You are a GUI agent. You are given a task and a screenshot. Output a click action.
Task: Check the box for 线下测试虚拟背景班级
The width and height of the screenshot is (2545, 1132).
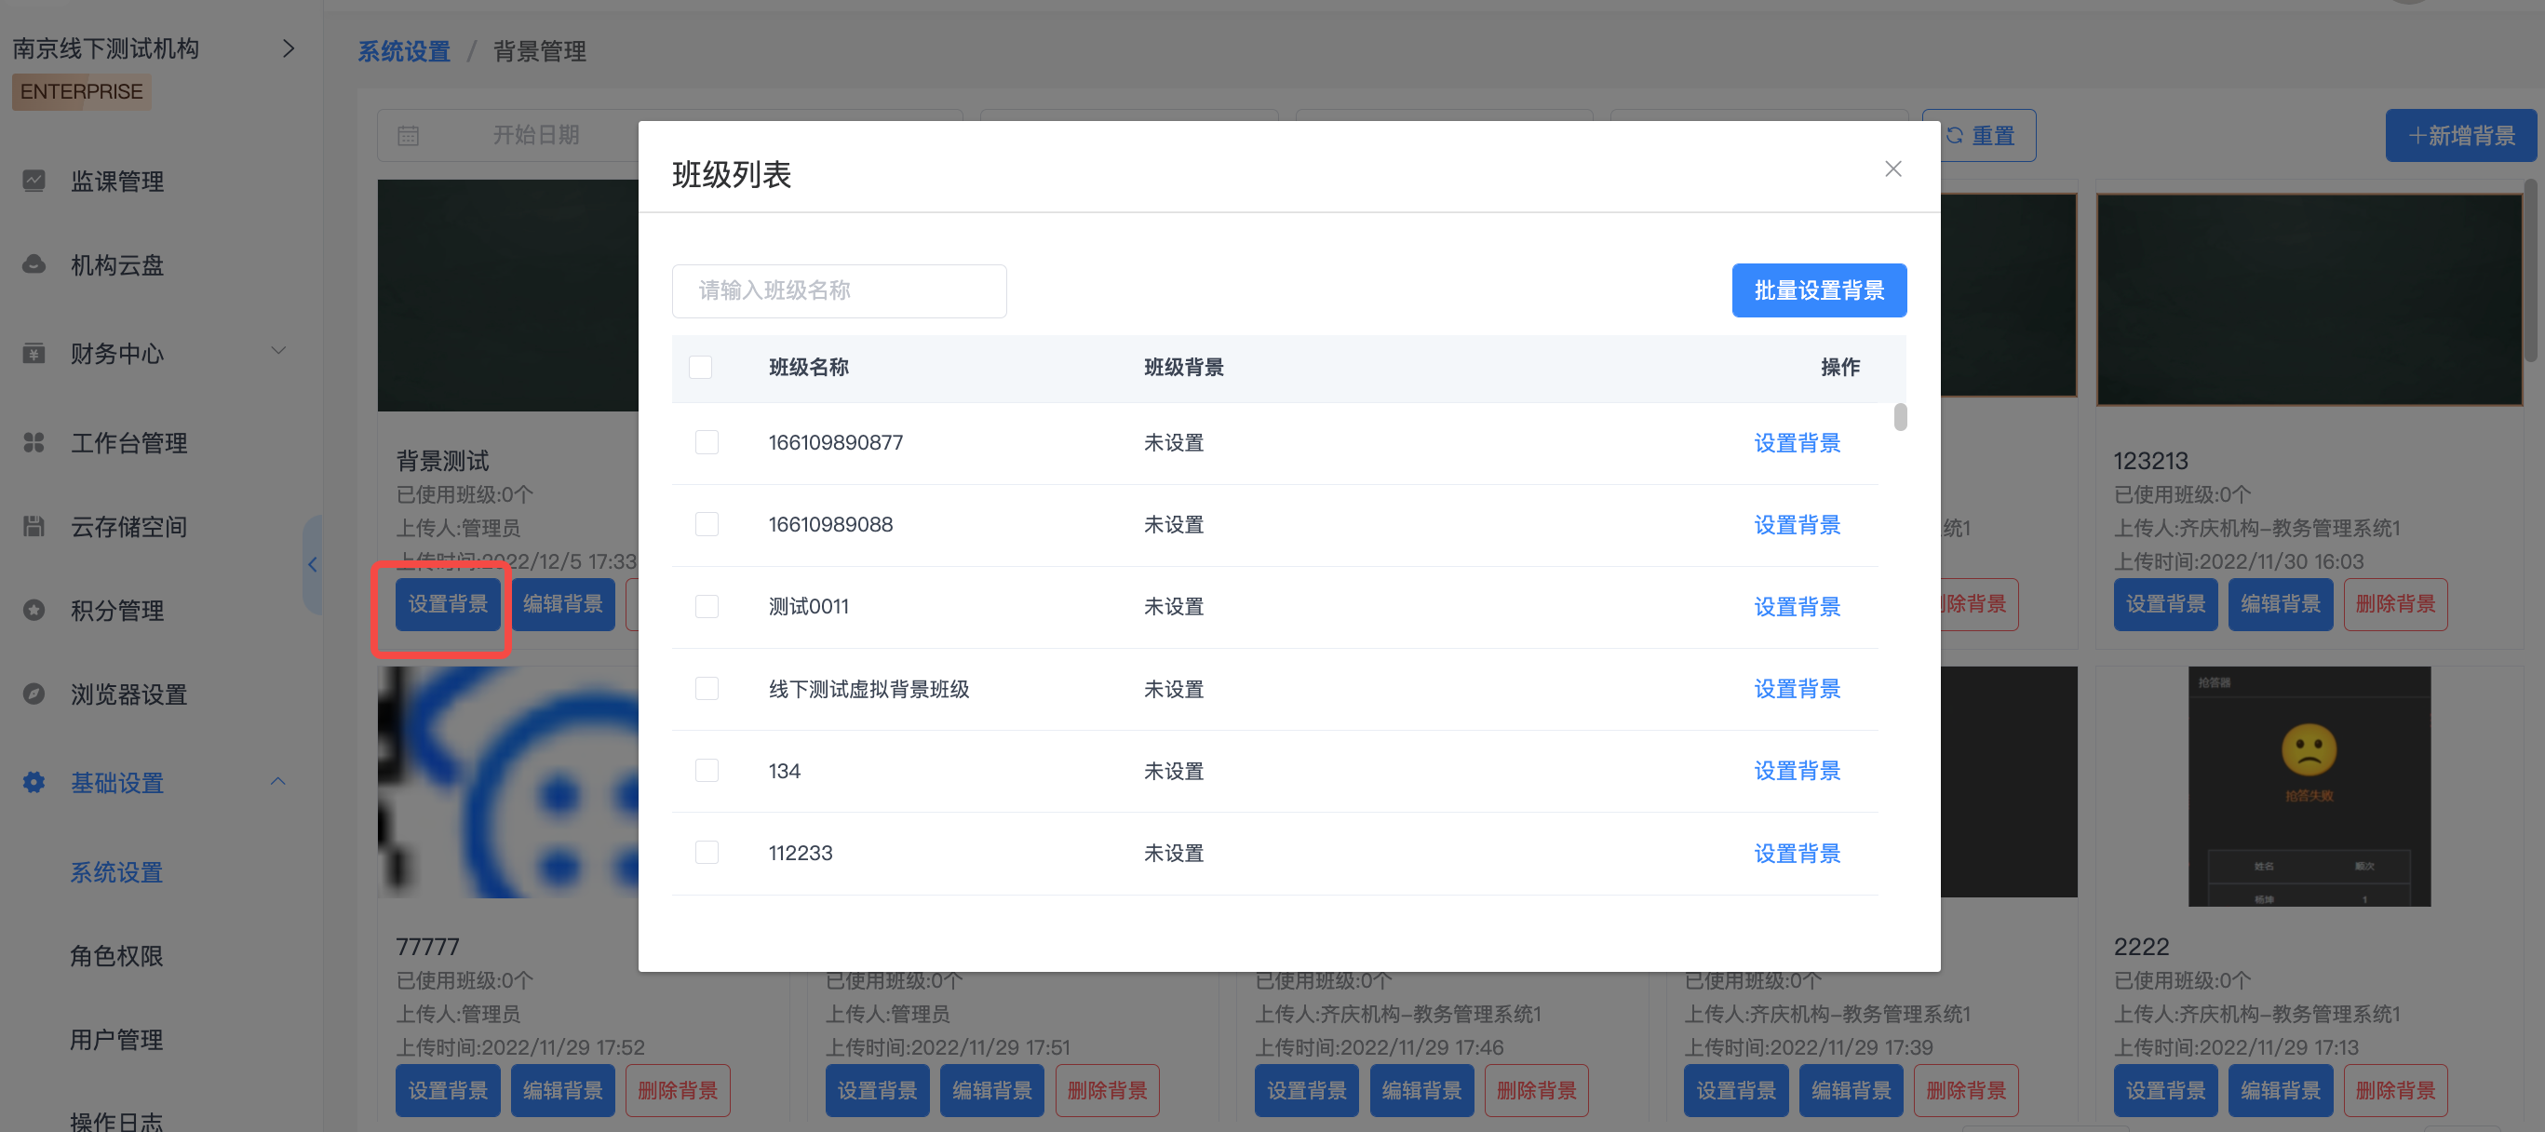[707, 689]
